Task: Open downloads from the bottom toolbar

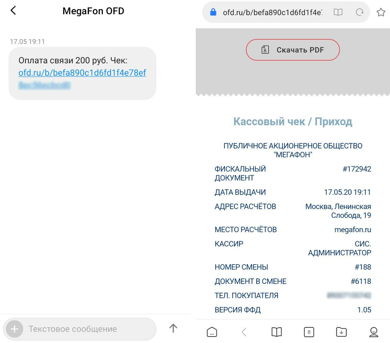Action: click(x=341, y=332)
